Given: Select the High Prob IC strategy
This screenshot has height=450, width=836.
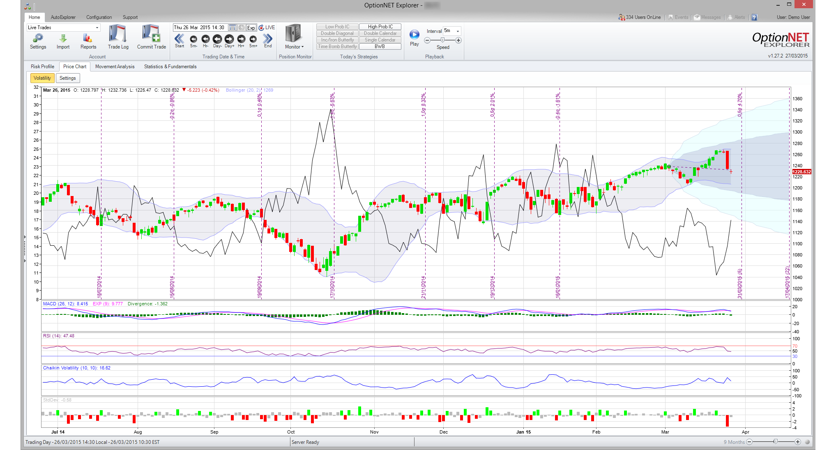Looking at the screenshot, I should tap(380, 27).
